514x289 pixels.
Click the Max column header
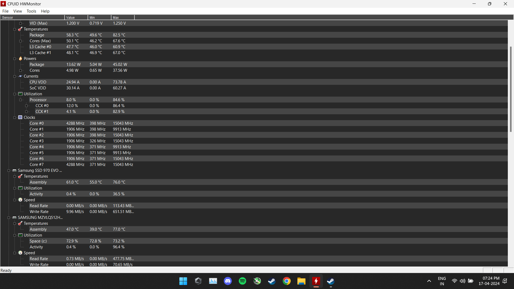123,17
